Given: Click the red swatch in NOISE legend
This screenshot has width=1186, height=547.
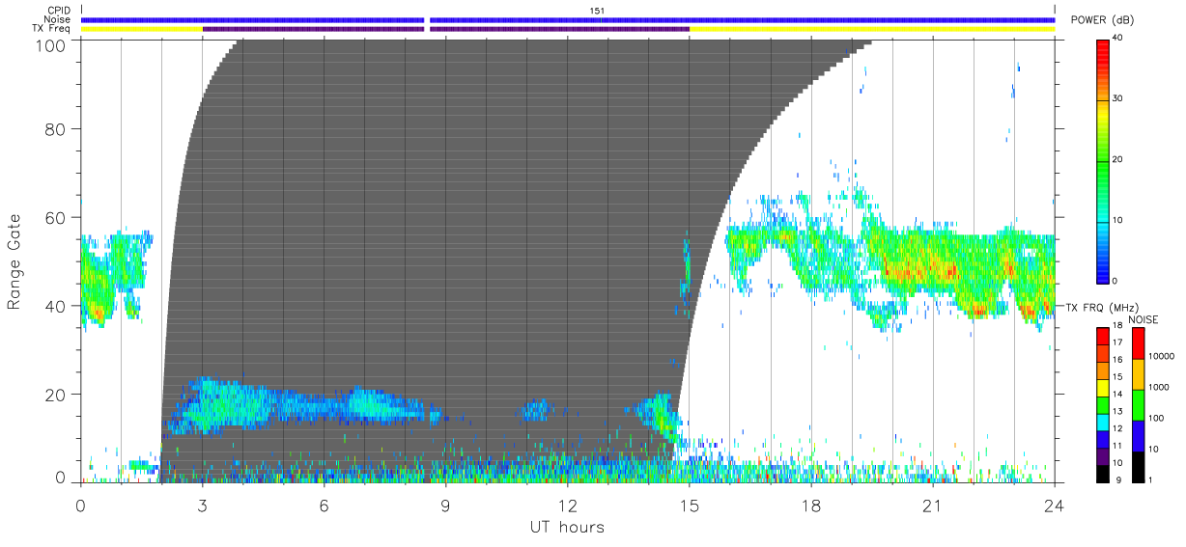Looking at the screenshot, I should 1138,343.
